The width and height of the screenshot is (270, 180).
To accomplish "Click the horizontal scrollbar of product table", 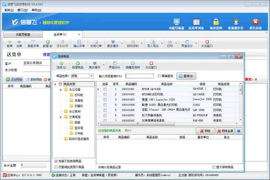I will point(138,123).
